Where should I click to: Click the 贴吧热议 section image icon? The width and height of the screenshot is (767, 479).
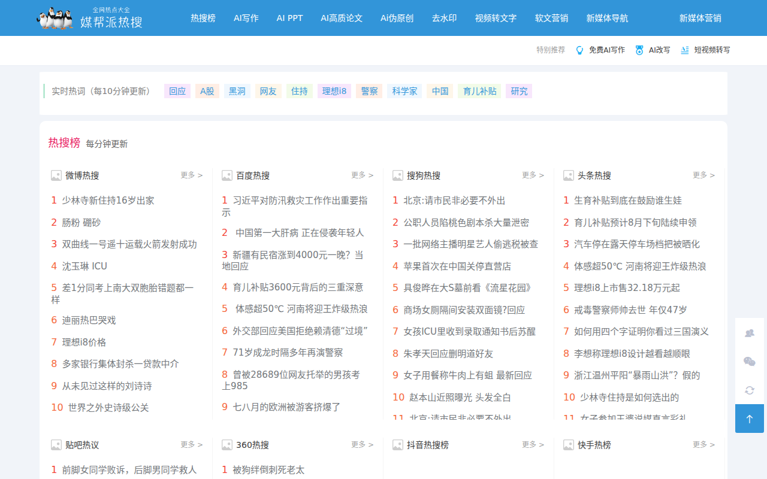click(56, 445)
